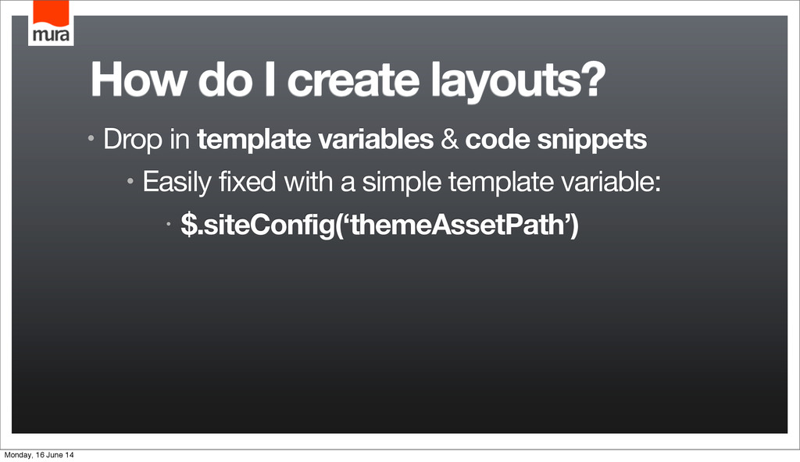
Task: Select the bold text 'template variables'
Action: pos(316,139)
